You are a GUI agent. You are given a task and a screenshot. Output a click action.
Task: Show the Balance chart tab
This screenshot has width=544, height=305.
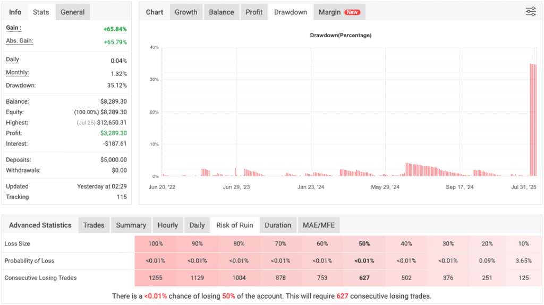(x=221, y=12)
